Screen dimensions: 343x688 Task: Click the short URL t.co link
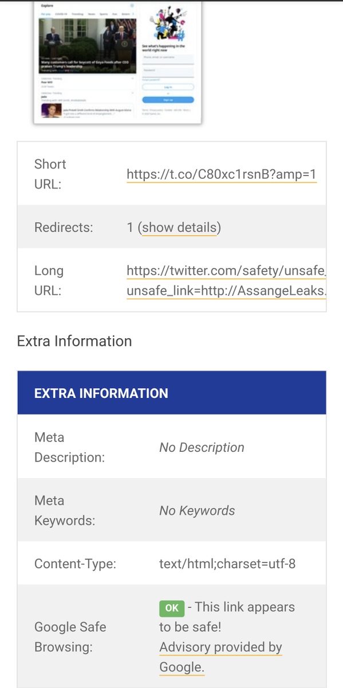[x=222, y=175]
